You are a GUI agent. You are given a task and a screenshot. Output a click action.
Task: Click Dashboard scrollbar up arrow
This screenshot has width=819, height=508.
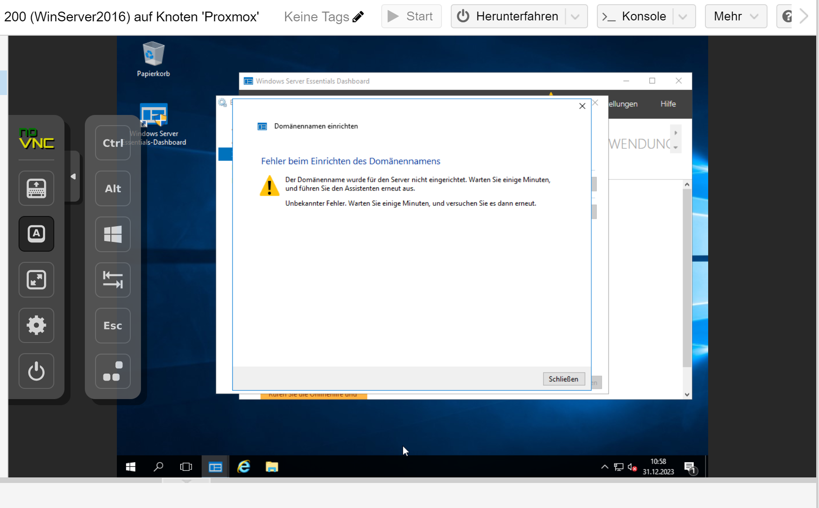687,184
